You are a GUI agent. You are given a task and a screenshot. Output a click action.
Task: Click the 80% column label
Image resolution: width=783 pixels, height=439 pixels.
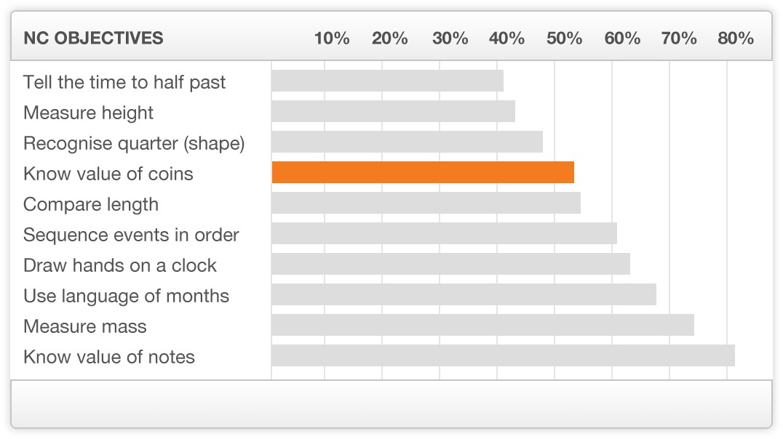click(x=736, y=38)
